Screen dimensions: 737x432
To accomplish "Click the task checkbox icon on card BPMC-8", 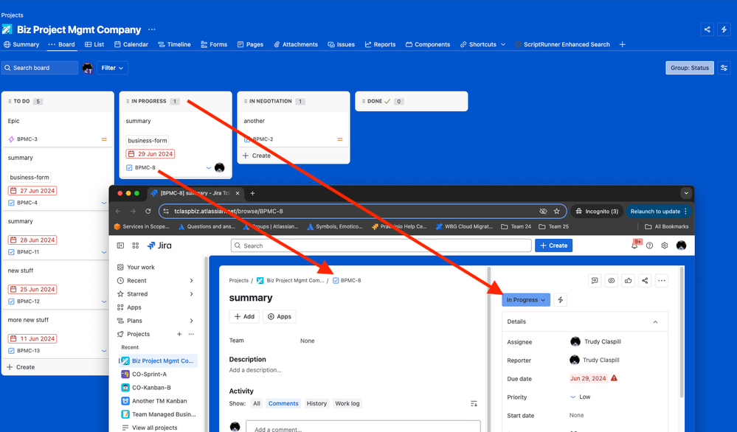I will coord(129,167).
